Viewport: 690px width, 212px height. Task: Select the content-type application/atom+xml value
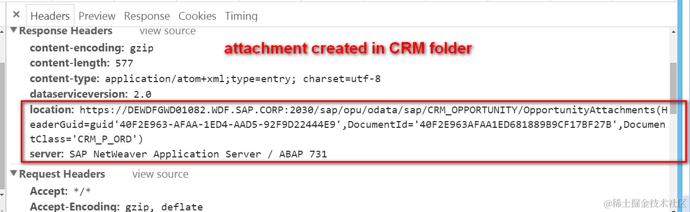pos(243,79)
